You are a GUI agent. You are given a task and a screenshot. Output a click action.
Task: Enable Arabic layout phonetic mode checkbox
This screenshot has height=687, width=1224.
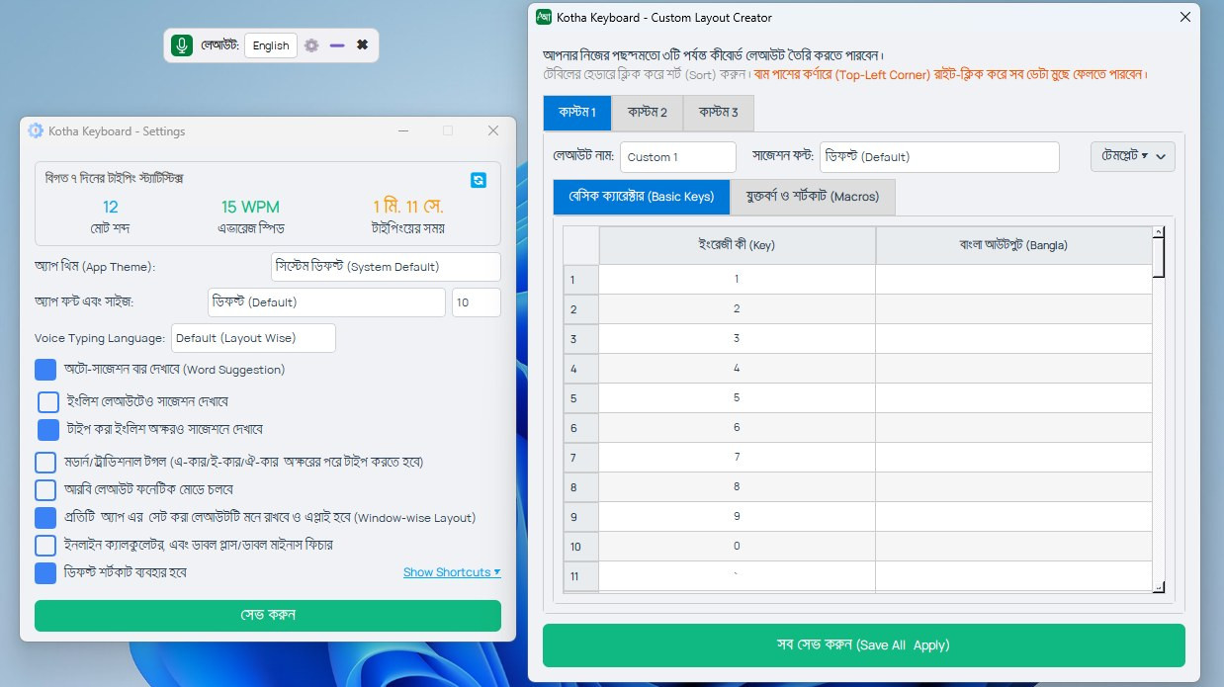[x=45, y=489]
